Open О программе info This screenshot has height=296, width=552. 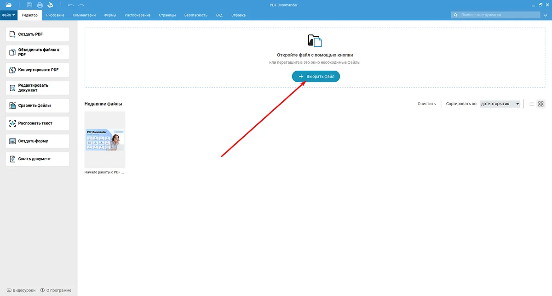click(56, 290)
